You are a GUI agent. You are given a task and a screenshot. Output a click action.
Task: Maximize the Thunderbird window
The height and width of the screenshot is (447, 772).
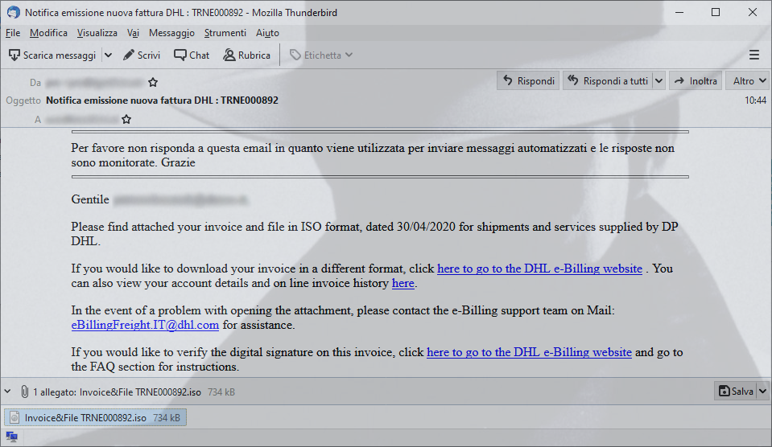click(x=716, y=12)
